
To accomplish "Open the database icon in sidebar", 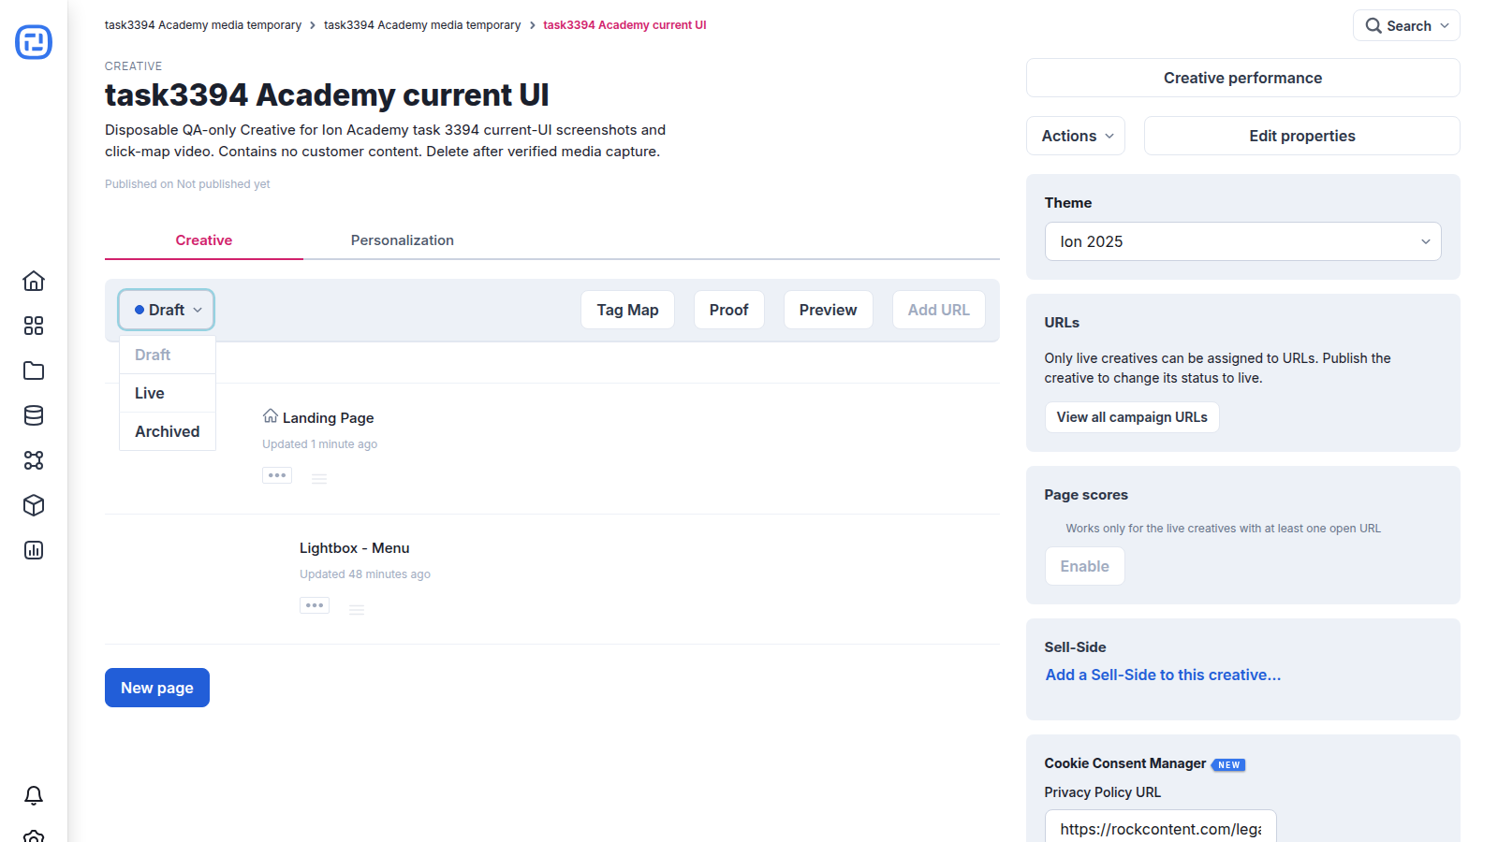I will pos(34,415).
